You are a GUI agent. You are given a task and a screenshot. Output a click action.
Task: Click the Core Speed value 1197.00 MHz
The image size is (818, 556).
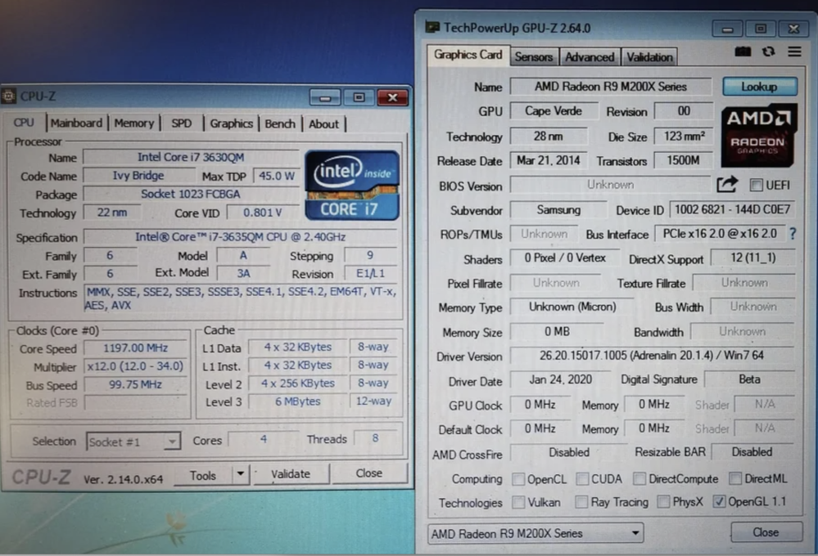(136, 347)
